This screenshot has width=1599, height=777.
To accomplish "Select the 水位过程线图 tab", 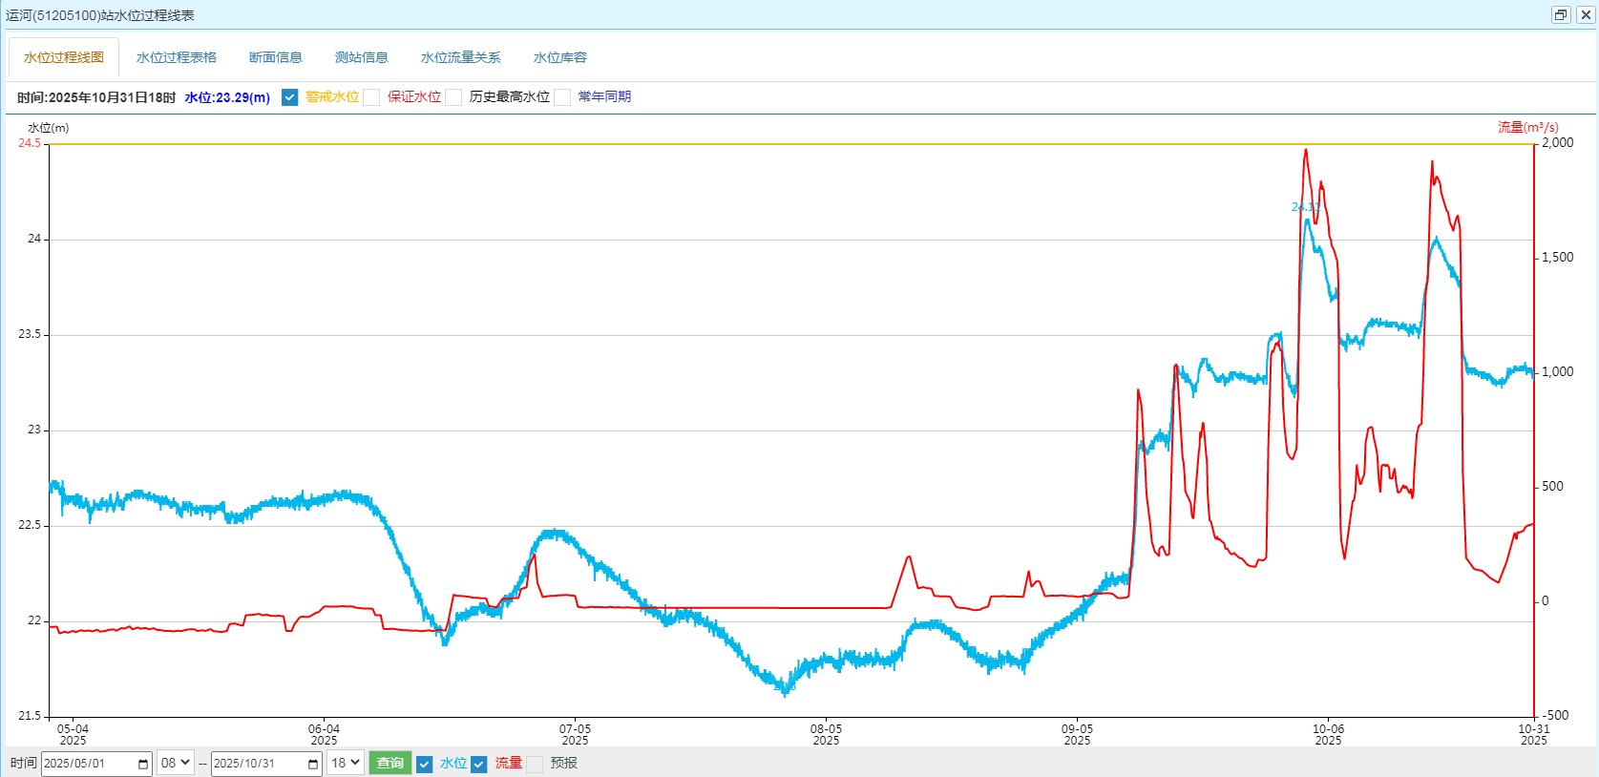I will coord(64,57).
